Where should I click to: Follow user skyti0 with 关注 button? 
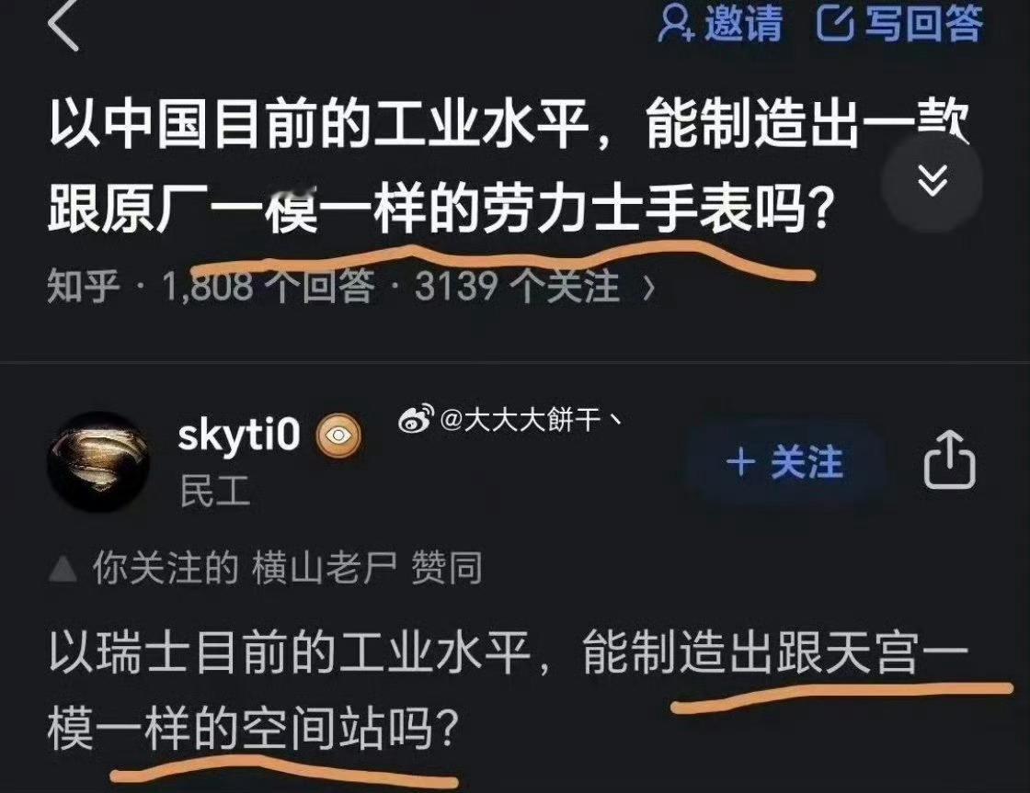pyautogui.click(x=785, y=461)
